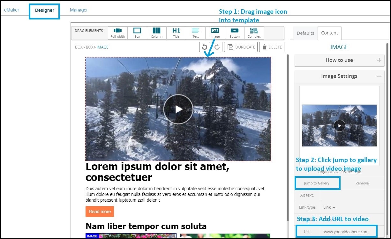Click the Jump to Gallery button
Image resolution: width=391 pixels, height=239 pixels.
point(317,183)
